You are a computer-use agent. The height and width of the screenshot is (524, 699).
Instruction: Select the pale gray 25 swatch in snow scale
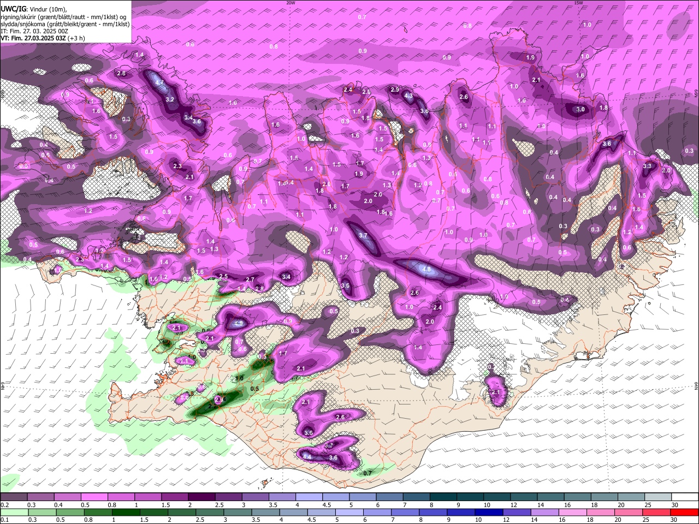pyautogui.click(x=659, y=497)
